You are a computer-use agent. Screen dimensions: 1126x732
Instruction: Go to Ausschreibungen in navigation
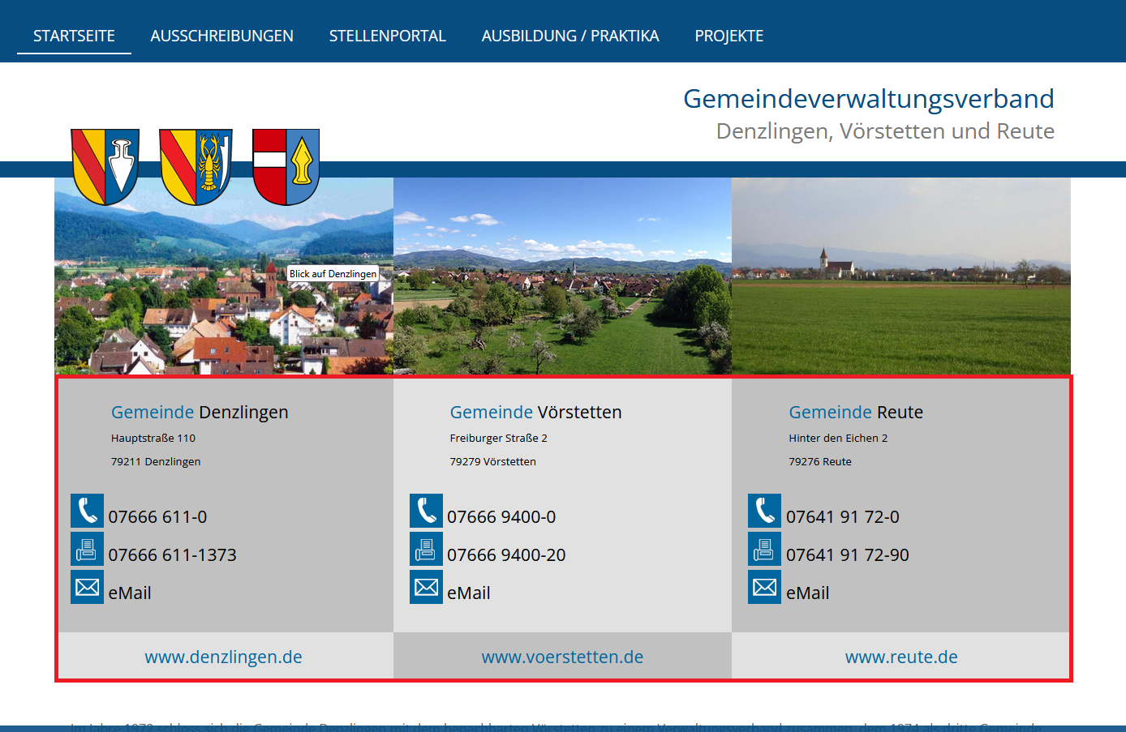[221, 36]
